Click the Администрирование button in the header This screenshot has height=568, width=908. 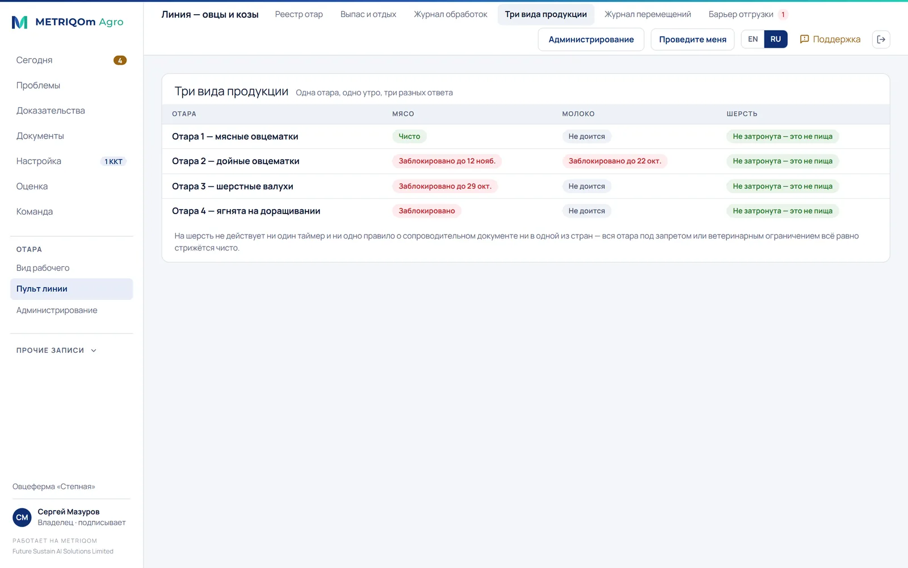coord(591,39)
